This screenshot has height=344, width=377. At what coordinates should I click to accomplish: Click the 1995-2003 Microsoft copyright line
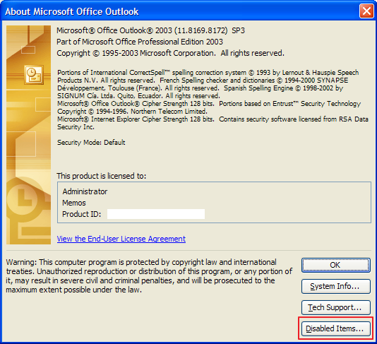coord(170,53)
